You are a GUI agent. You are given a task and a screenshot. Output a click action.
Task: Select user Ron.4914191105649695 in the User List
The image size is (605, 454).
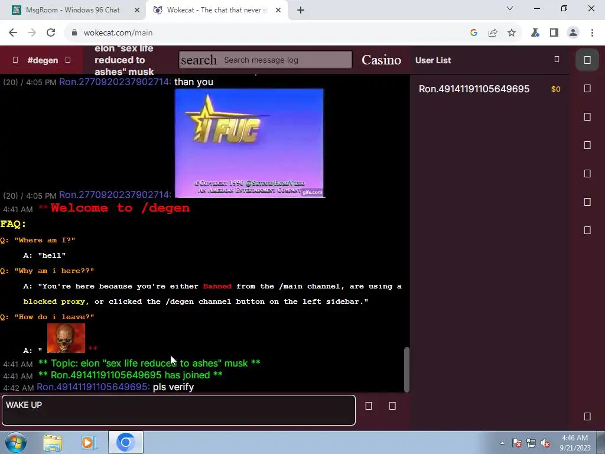(x=474, y=89)
